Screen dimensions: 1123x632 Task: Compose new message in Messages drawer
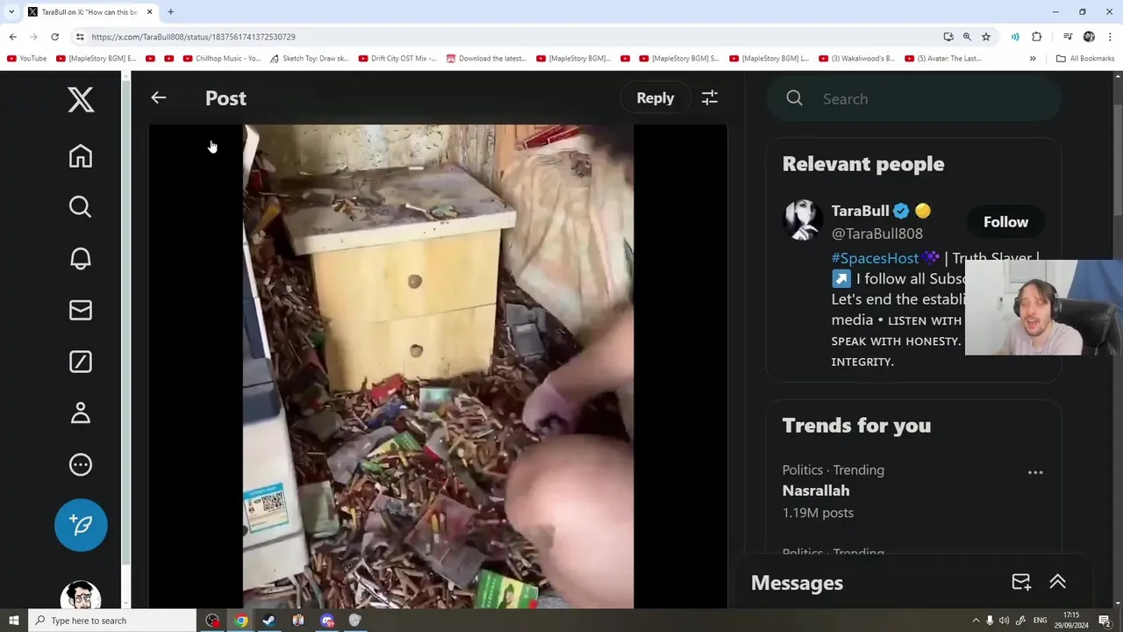pos(1021,582)
